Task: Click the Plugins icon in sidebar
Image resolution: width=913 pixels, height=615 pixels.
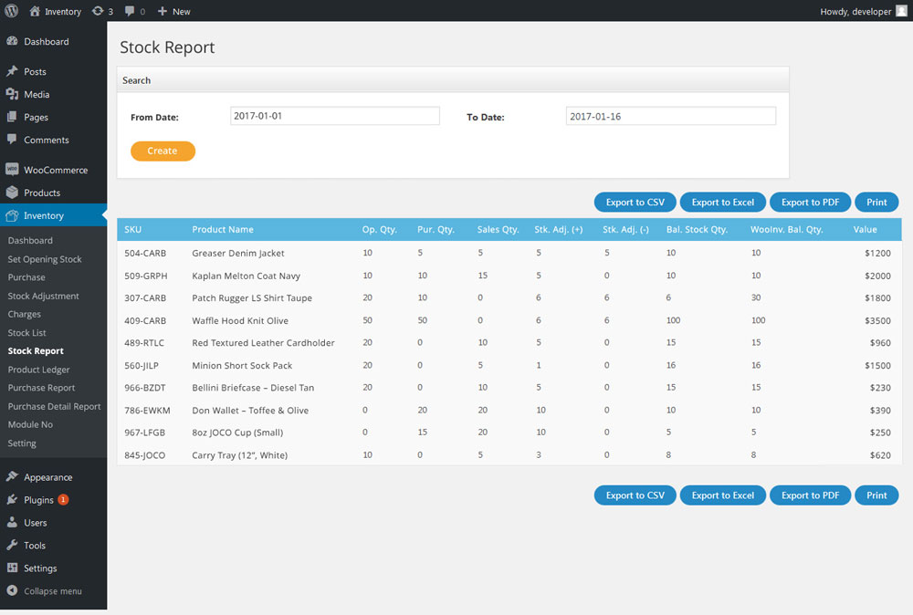Action: coord(12,500)
